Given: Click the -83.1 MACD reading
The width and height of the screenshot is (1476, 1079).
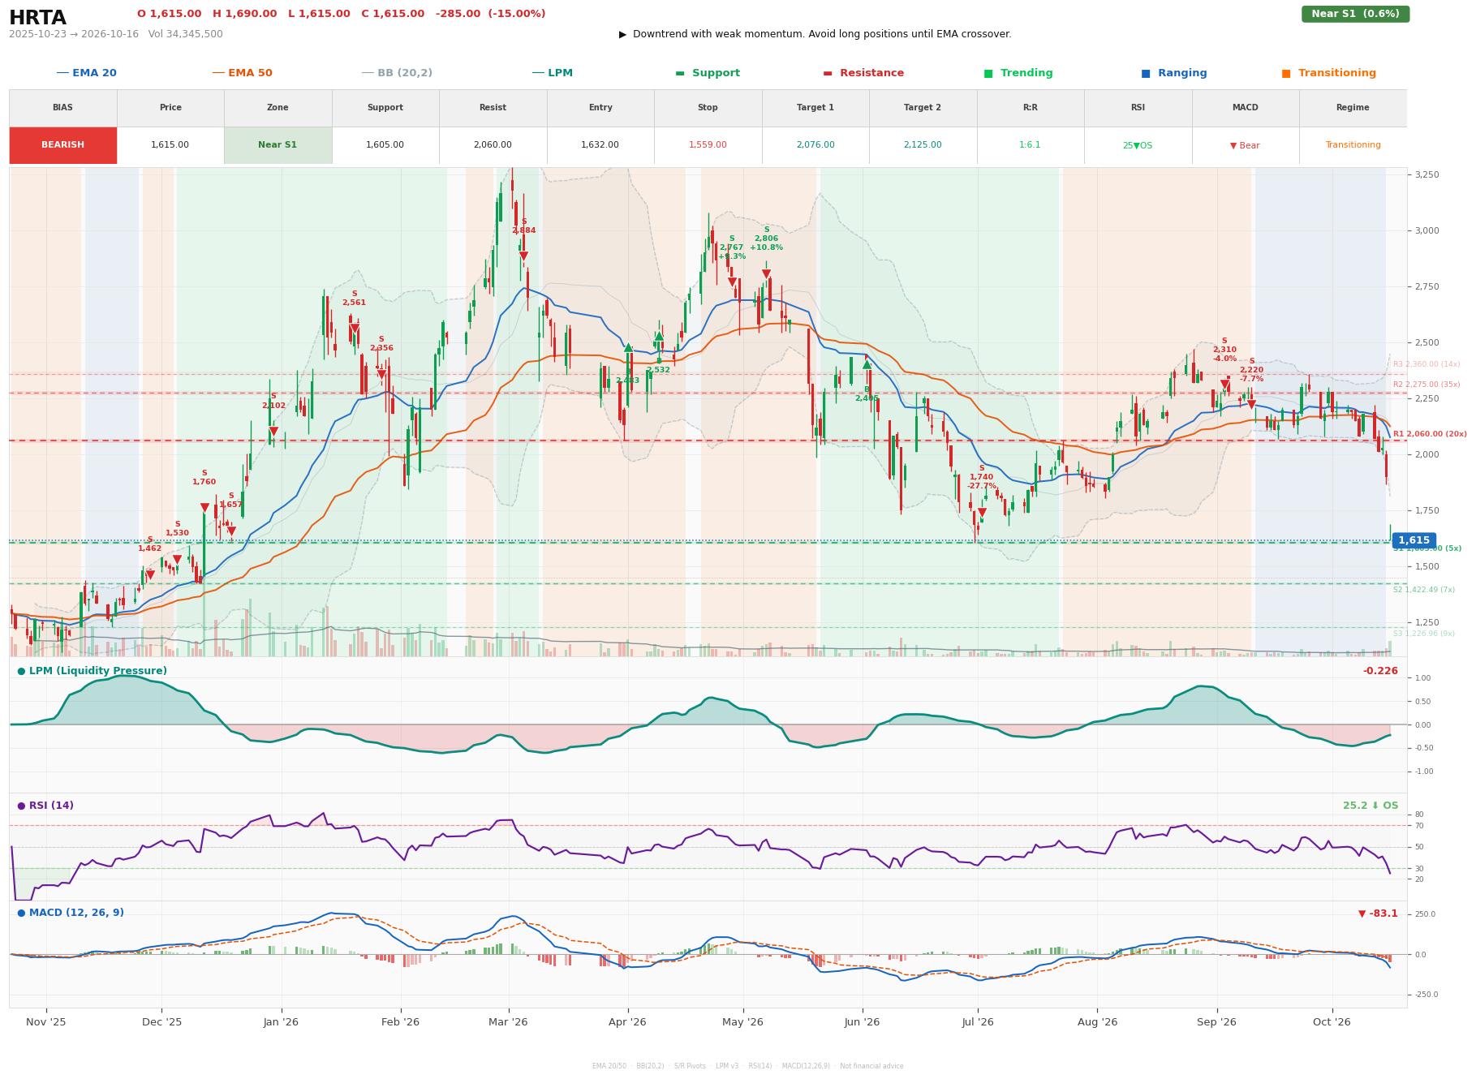Looking at the screenshot, I should (1378, 913).
